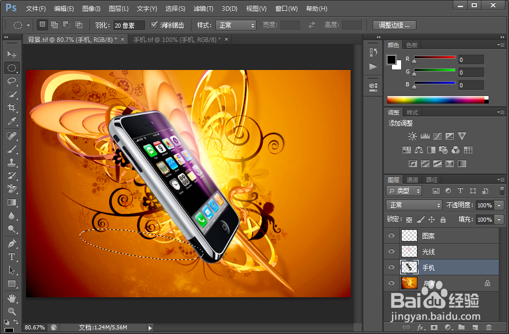Viewport: 509px width, 334px height.
Task: Select the Rectangle shape tool
Action: click(x=12, y=283)
